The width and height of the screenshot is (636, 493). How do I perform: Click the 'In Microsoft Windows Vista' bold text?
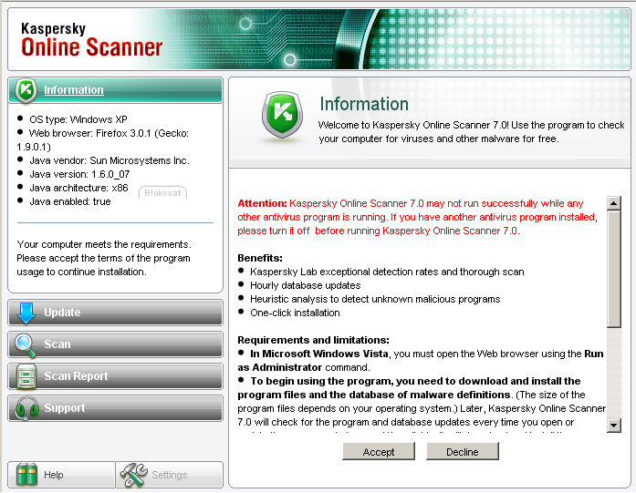[319, 354]
